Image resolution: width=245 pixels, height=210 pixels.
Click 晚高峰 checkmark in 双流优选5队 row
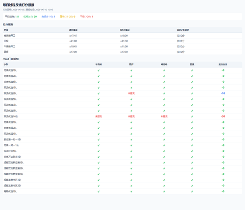click(164, 99)
